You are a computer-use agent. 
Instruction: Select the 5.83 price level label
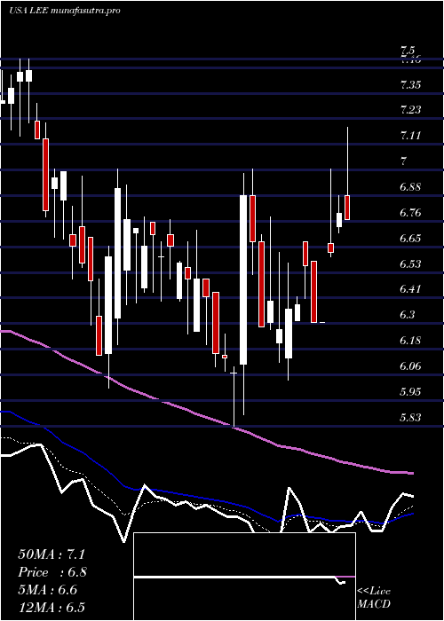[410, 417]
